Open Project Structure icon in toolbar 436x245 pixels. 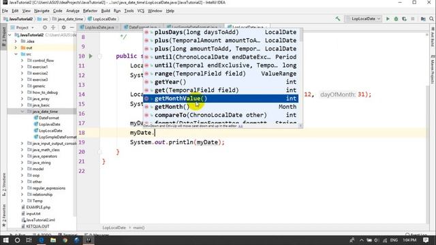click(423, 19)
